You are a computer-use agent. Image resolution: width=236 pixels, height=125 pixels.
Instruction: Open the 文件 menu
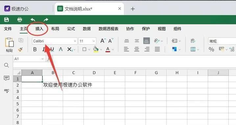(x=8, y=29)
